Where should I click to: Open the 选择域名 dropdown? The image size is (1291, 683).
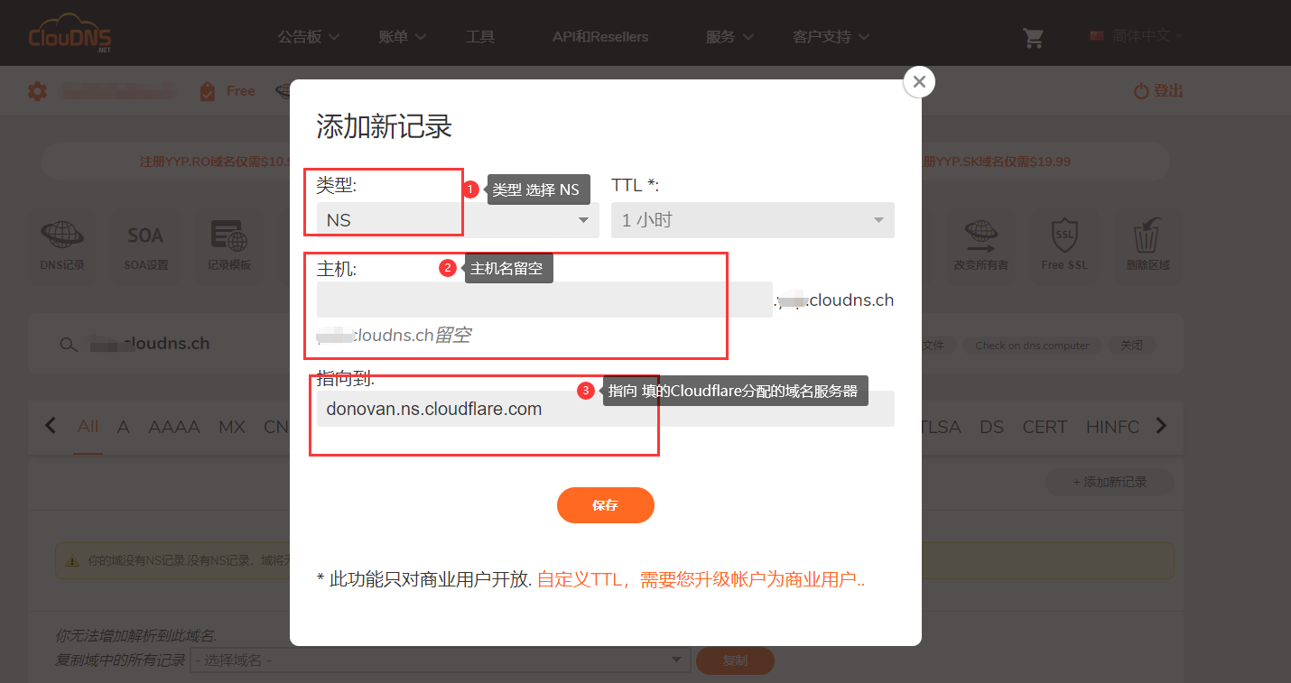pyautogui.click(x=441, y=660)
